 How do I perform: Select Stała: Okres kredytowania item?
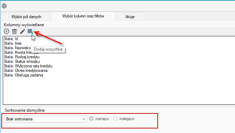pos(26,71)
